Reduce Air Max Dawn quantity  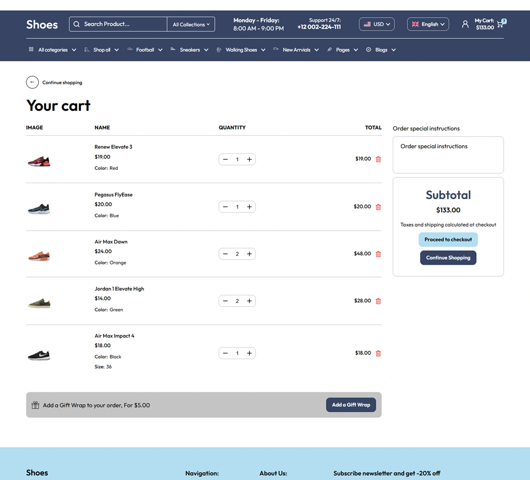(x=225, y=254)
